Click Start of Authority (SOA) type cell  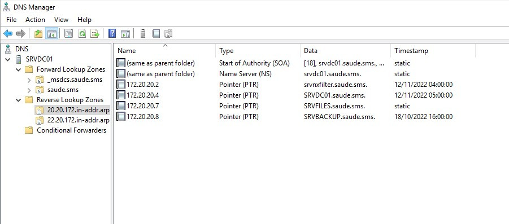pyautogui.click(x=254, y=63)
